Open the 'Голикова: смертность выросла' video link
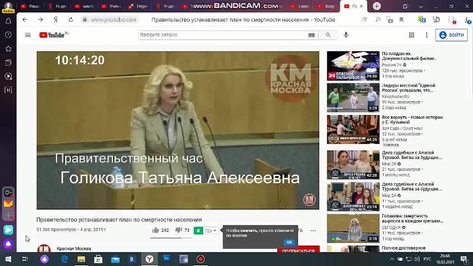 pos(412,218)
